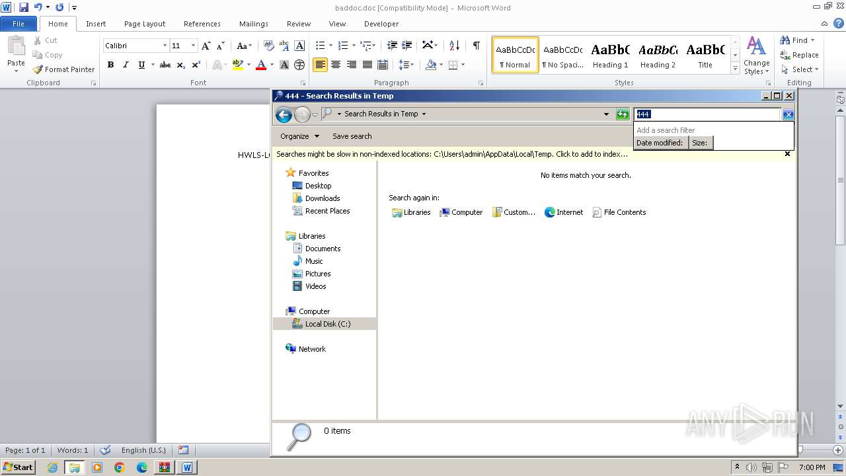Search again in Computer
846x476 pixels.
tap(461, 212)
